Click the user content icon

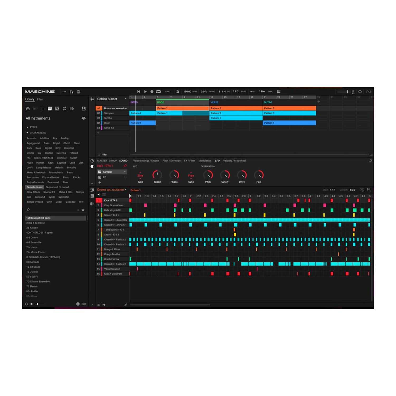(83, 109)
